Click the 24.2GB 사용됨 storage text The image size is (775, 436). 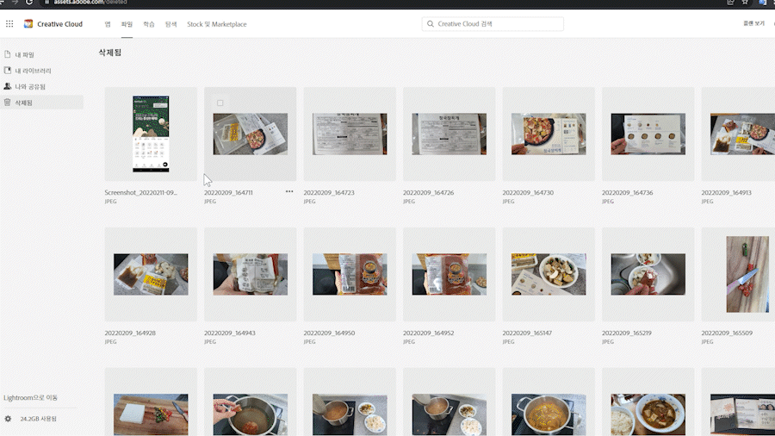[x=39, y=419]
